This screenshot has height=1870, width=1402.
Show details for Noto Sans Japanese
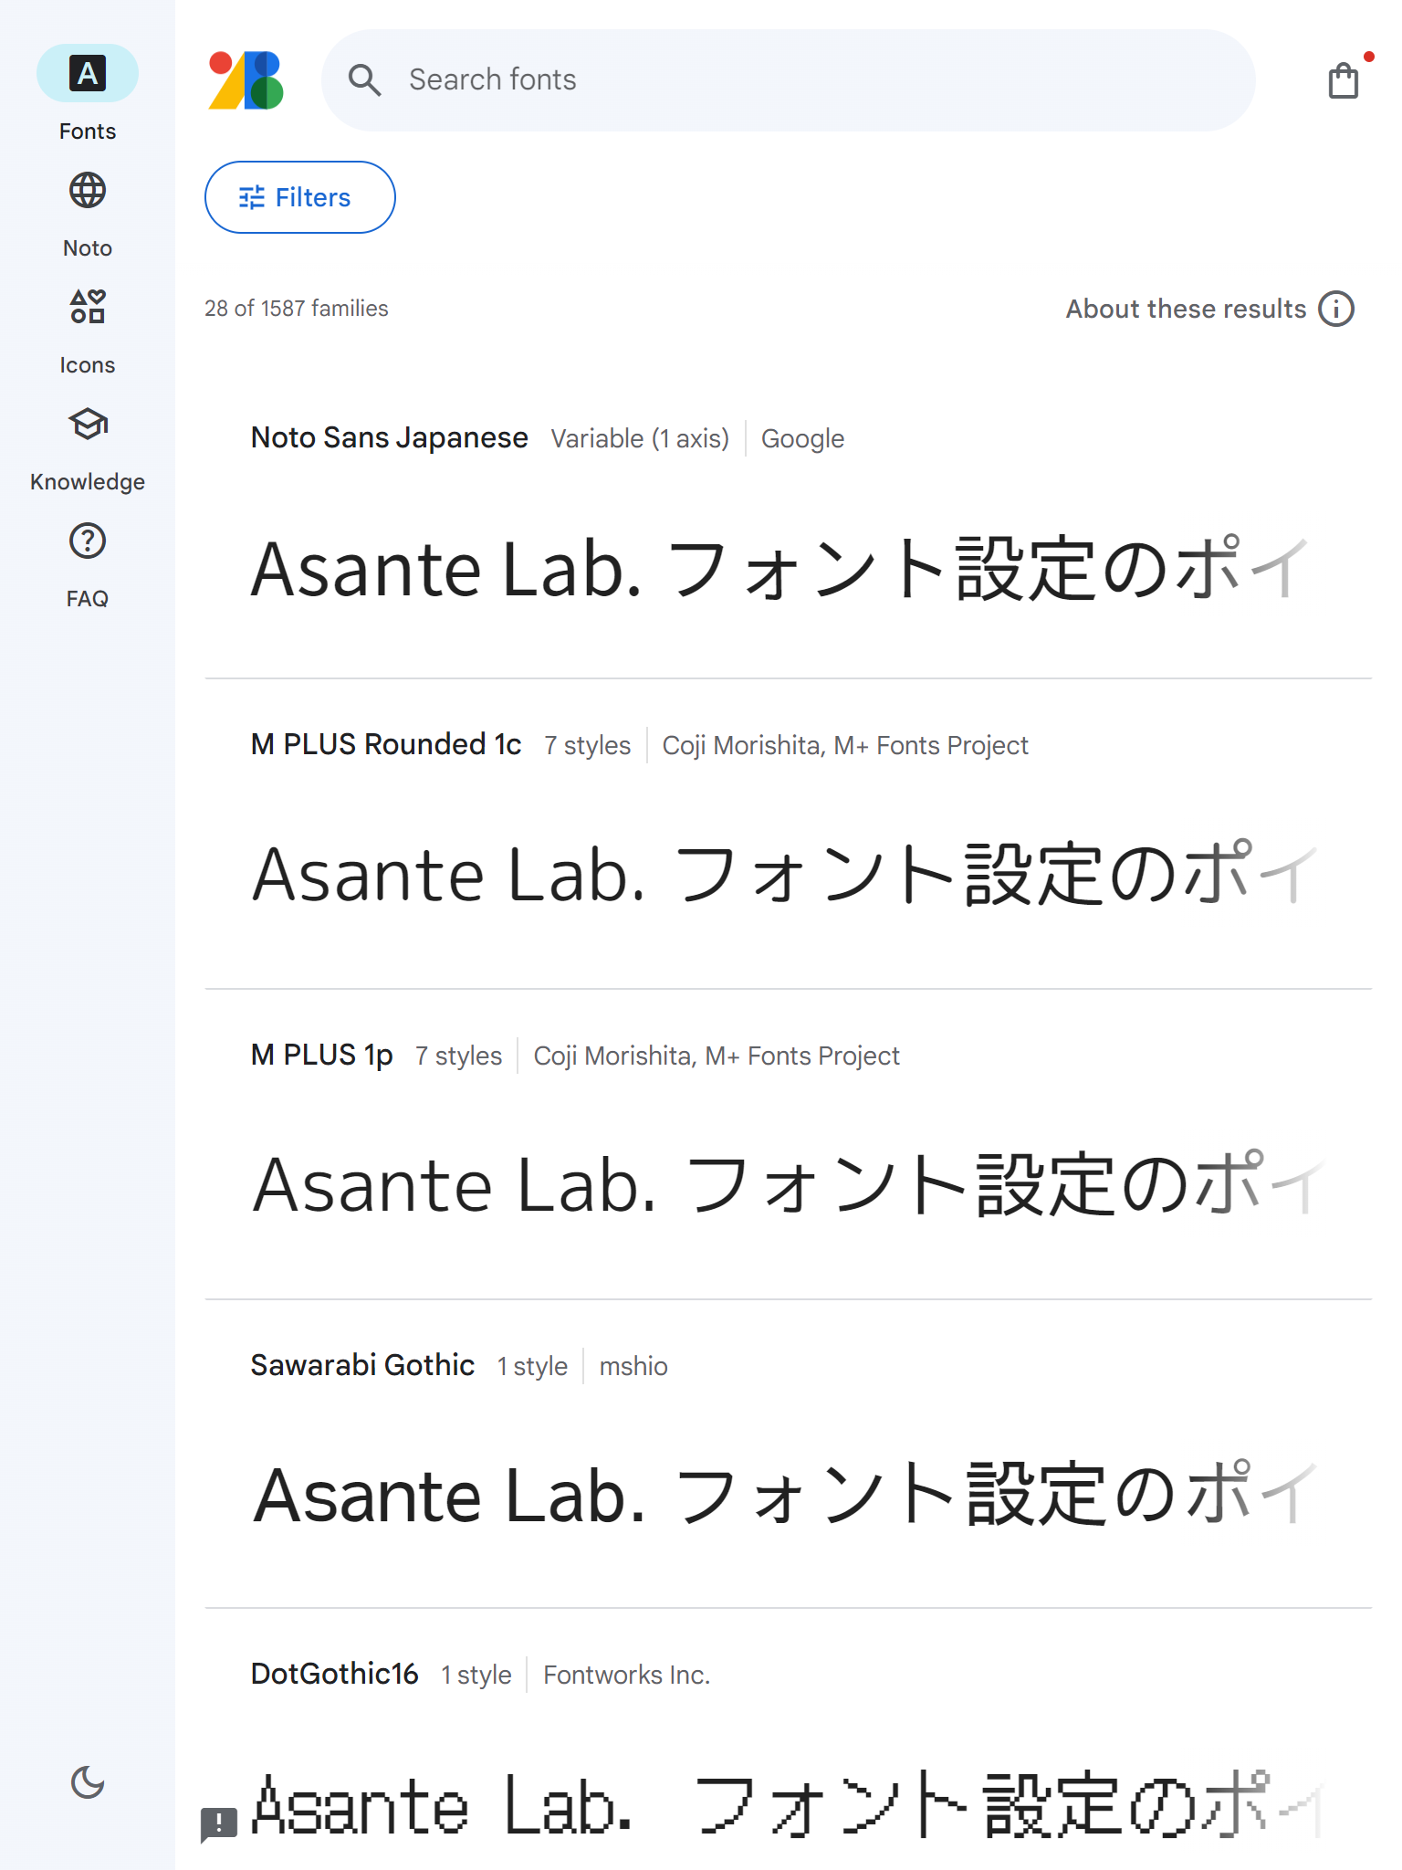pyautogui.click(x=389, y=437)
